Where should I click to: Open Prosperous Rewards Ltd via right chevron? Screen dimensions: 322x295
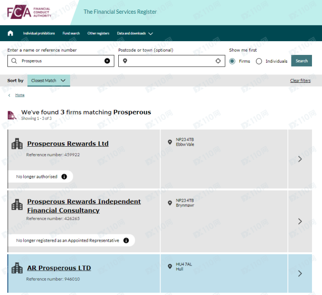point(300,159)
